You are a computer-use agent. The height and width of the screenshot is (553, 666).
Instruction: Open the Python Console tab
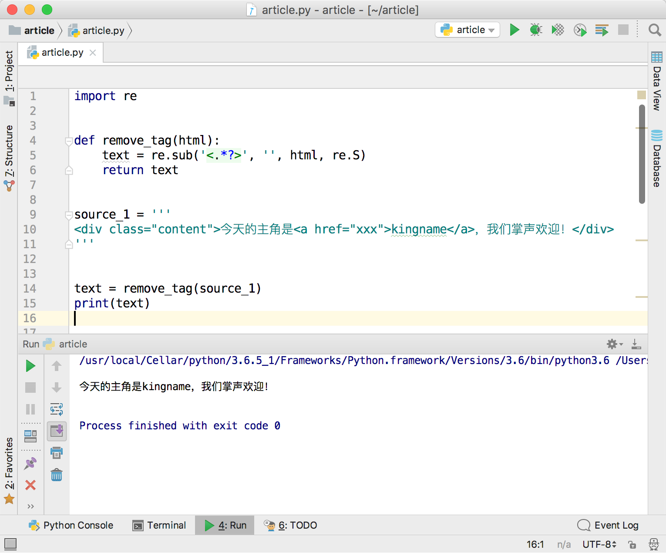coord(71,525)
